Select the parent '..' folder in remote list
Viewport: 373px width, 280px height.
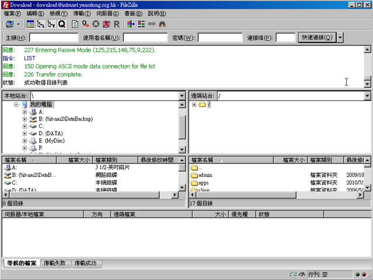point(197,168)
